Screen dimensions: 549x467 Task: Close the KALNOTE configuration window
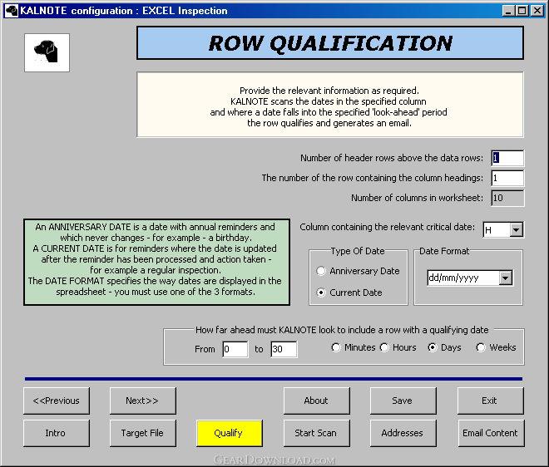point(537,11)
